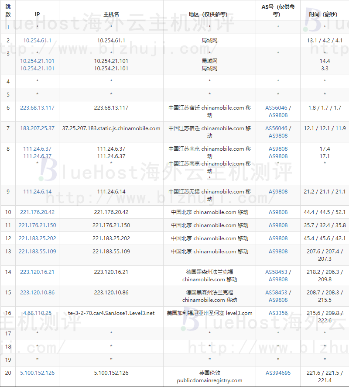Click the blue 223.68.13.117 IP link
This screenshot has height=387, width=349.
coord(37,108)
